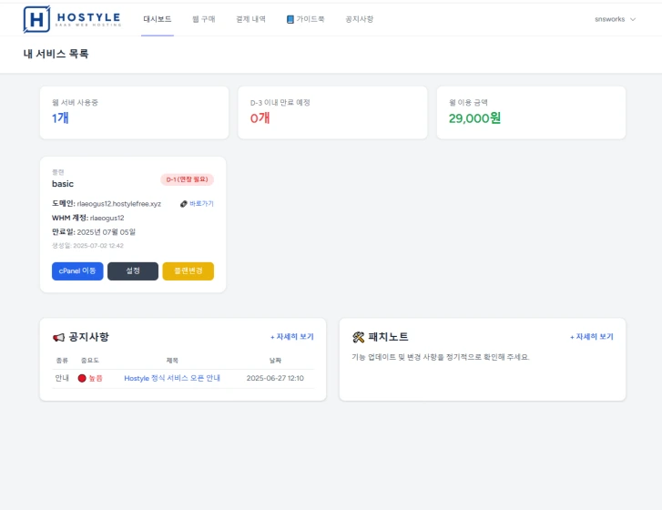This screenshot has height=510, width=662.
Task: Click the D-1 연장 필요 badge
Action: coord(187,179)
